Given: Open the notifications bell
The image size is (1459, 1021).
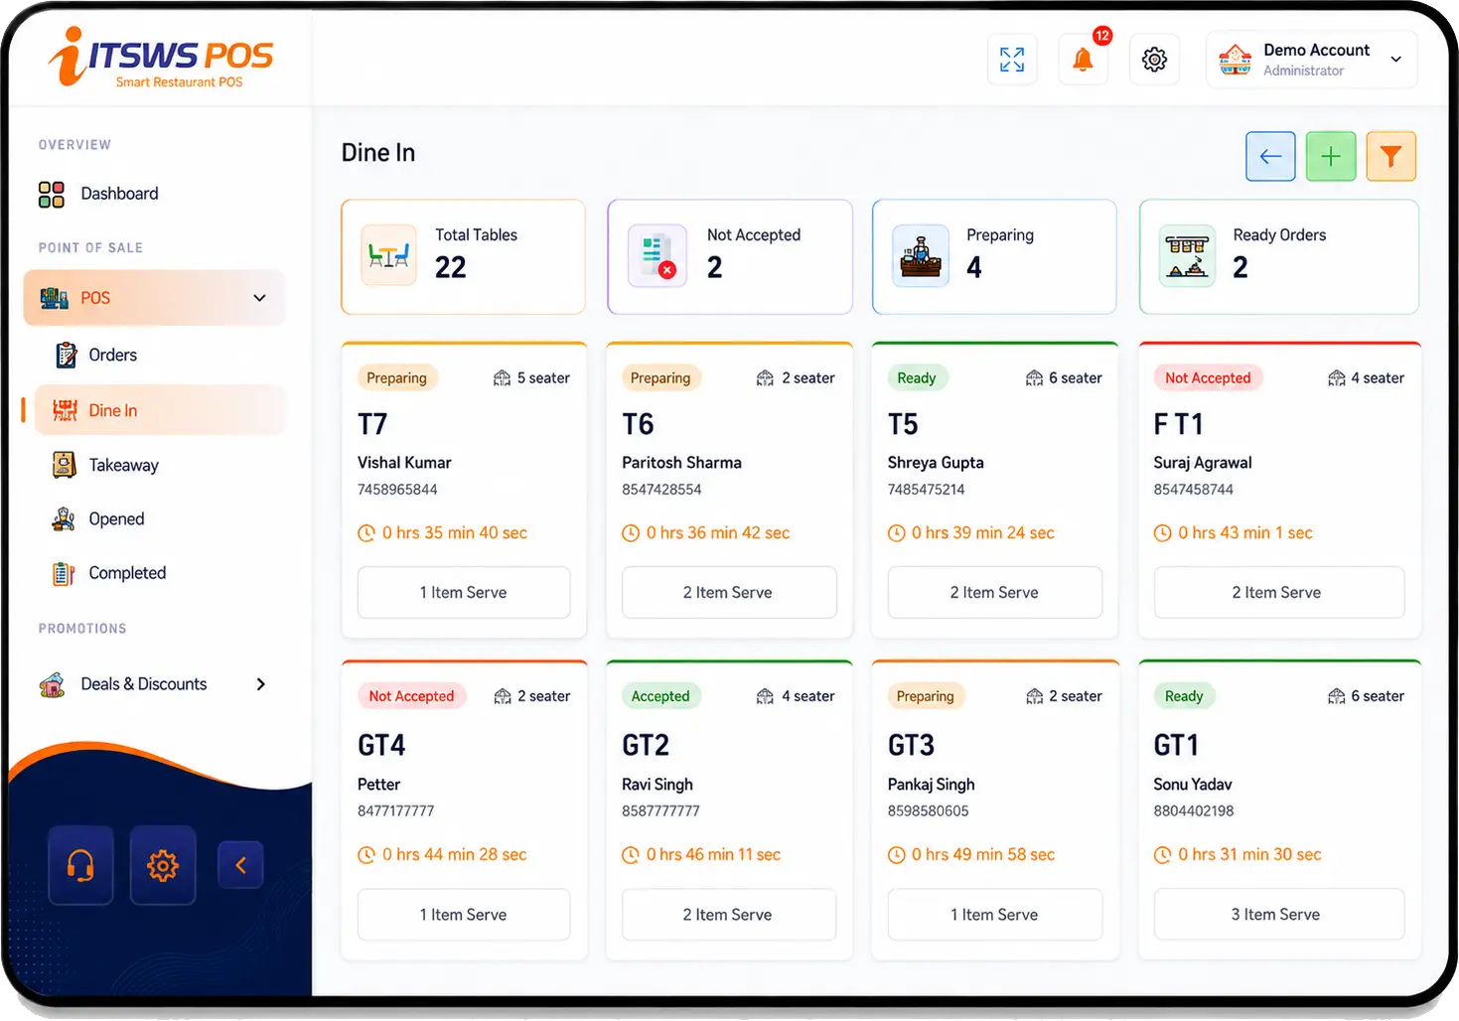Looking at the screenshot, I should (1083, 60).
